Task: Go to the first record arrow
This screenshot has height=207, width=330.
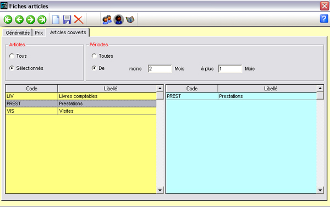Action: pyautogui.click(x=8, y=20)
